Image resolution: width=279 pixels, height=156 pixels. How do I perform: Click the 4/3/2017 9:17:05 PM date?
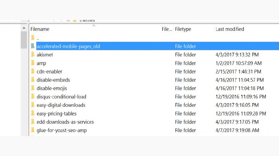(237, 122)
